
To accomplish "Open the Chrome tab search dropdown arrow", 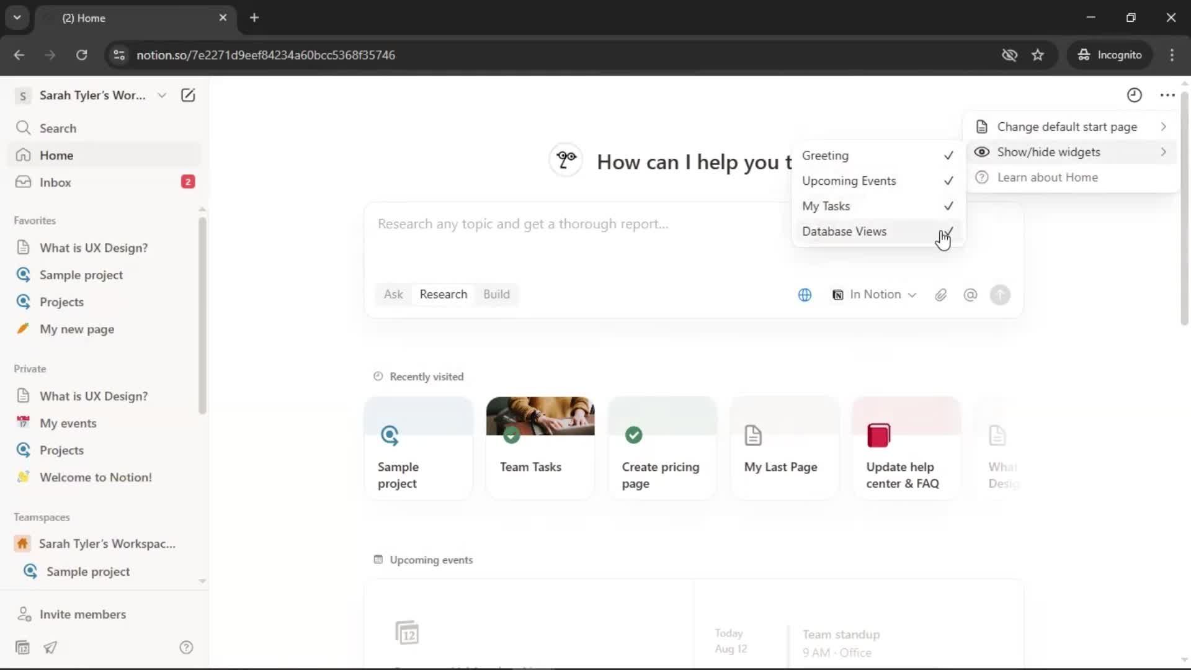I will pos(17,18).
